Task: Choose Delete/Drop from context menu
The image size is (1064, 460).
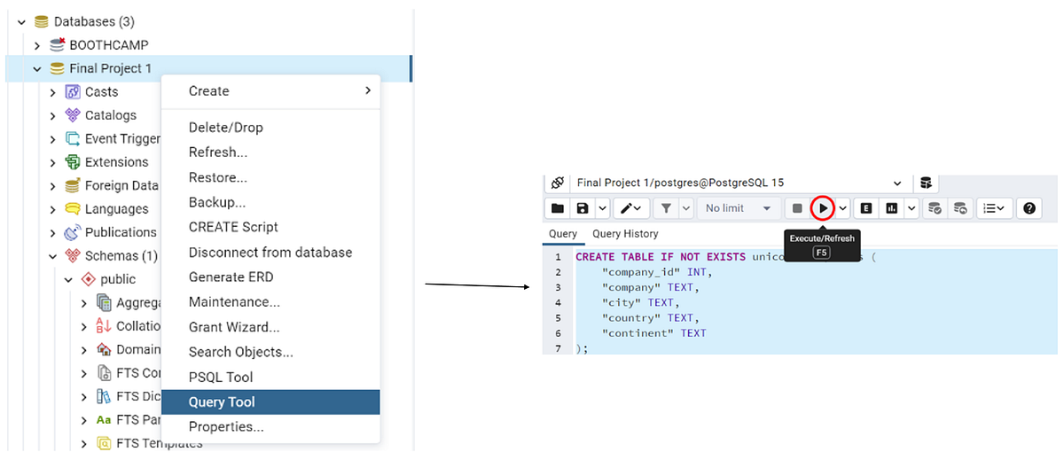Action: (x=270, y=128)
